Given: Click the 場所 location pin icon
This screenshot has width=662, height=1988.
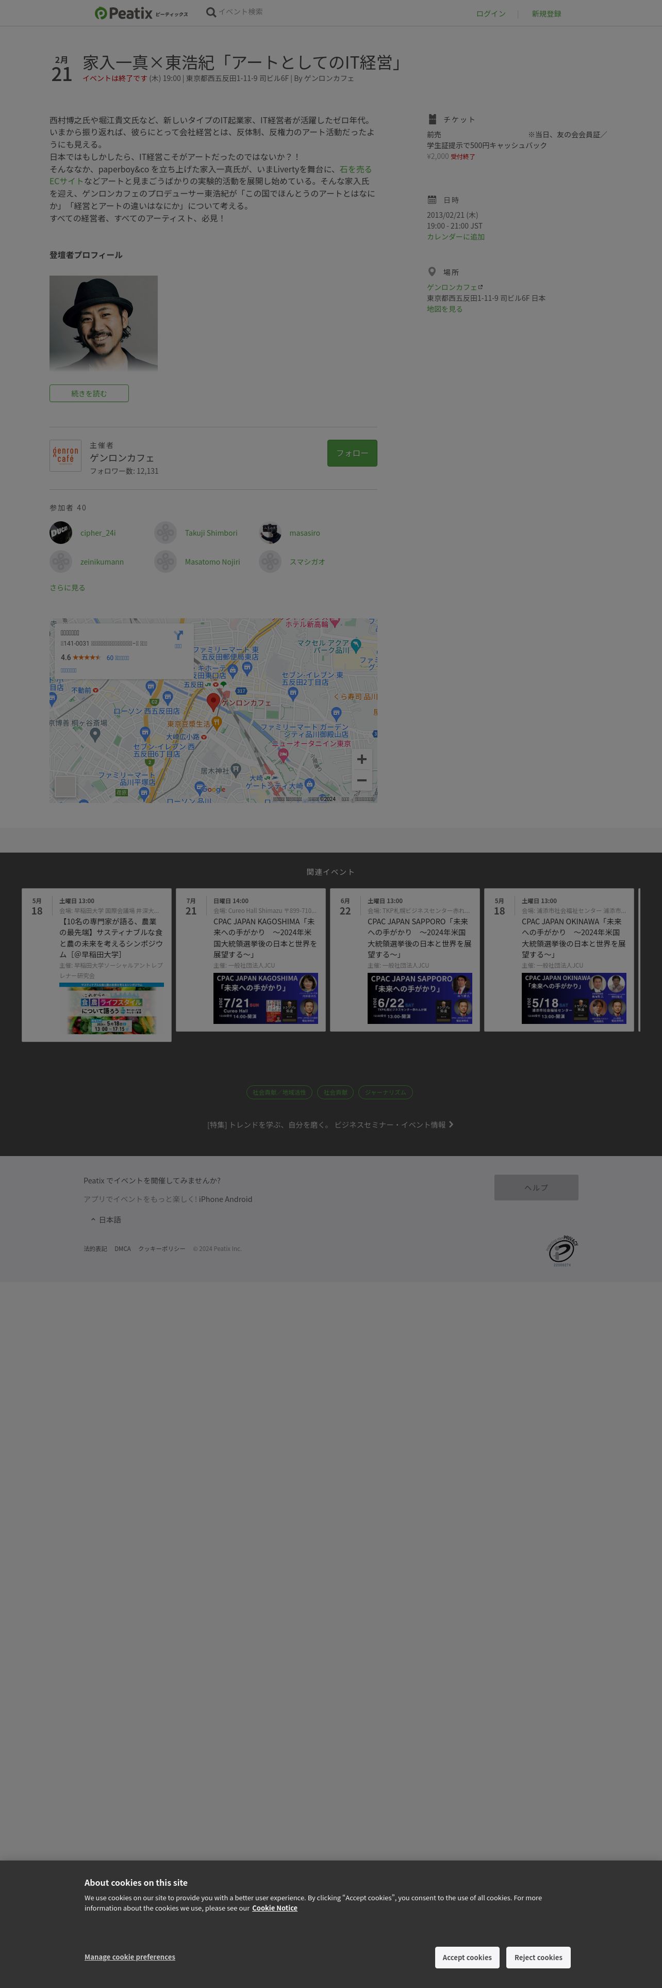Looking at the screenshot, I should pos(433,271).
